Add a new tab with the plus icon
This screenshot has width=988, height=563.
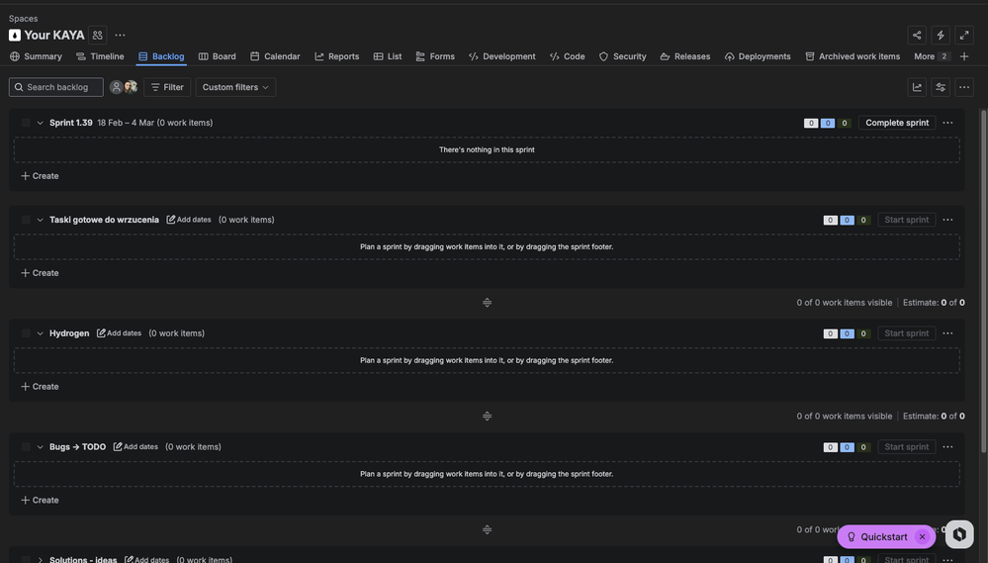964,56
